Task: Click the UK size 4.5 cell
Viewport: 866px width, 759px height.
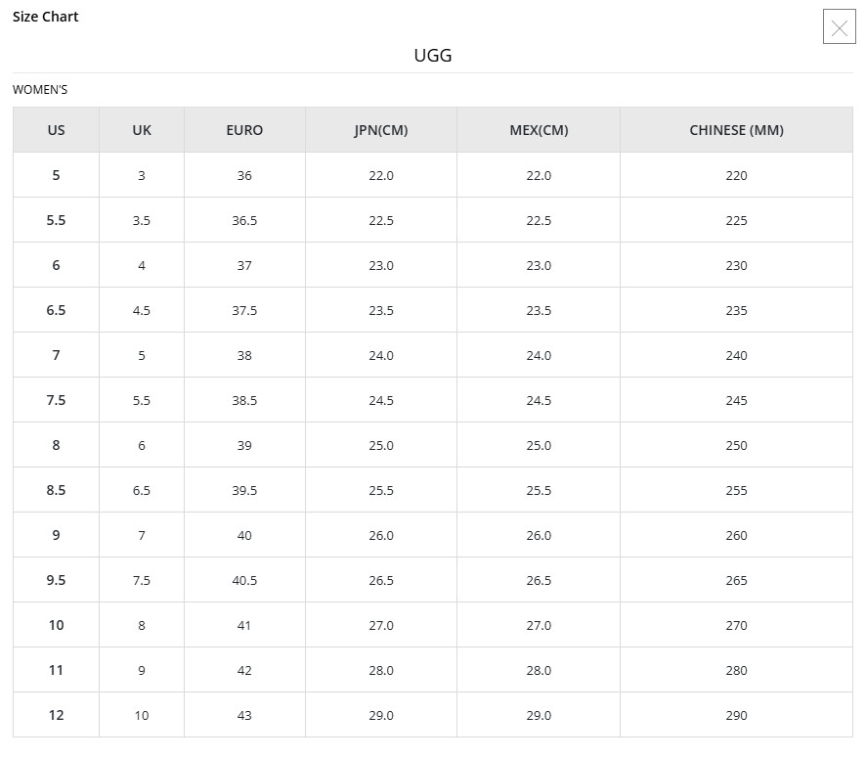Action: [x=142, y=310]
